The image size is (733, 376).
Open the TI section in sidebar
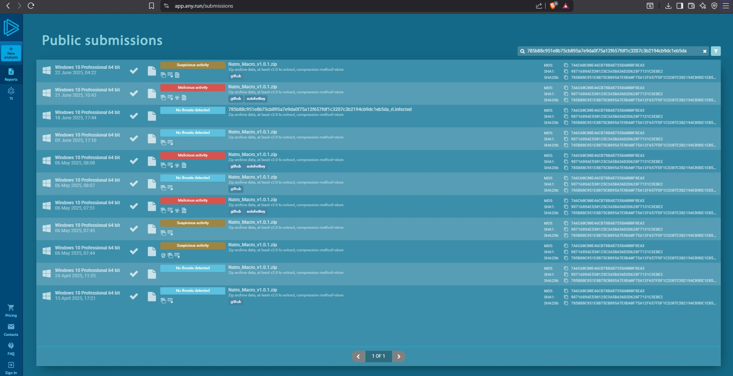click(11, 94)
